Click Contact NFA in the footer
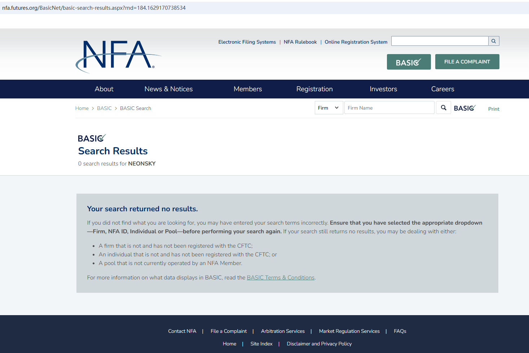 tap(182, 331)
